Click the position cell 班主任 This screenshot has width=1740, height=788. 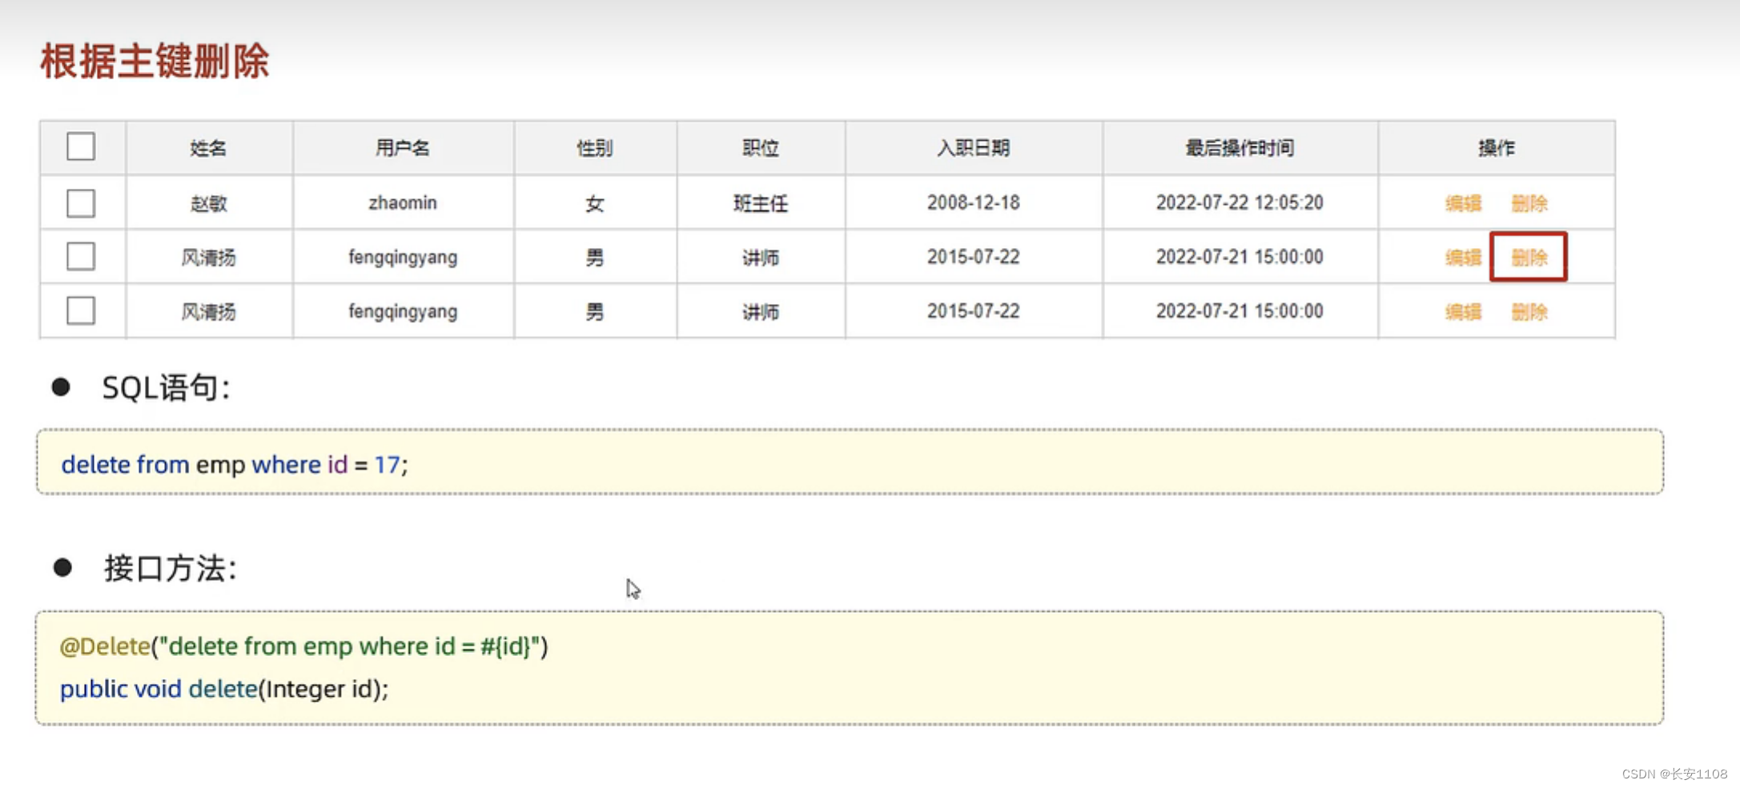pos(760,203)
